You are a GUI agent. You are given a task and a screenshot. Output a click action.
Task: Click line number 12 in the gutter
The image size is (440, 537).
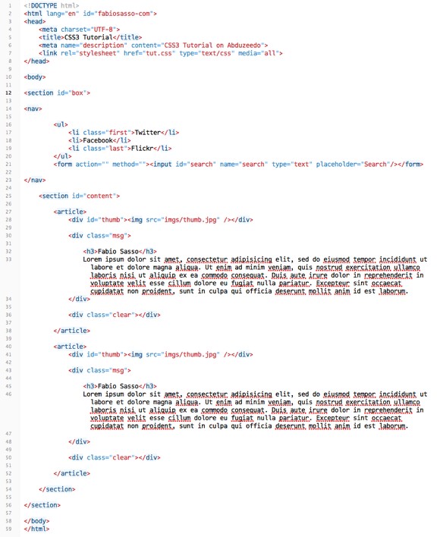tap(8, 93)
